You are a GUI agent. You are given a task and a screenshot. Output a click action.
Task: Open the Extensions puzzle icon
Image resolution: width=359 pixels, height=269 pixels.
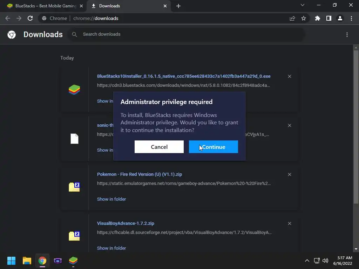317,18
